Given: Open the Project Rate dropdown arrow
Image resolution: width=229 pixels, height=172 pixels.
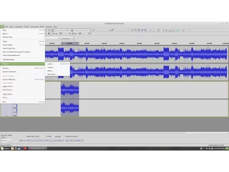Looking at the screenshot, I should click(9, 140).
